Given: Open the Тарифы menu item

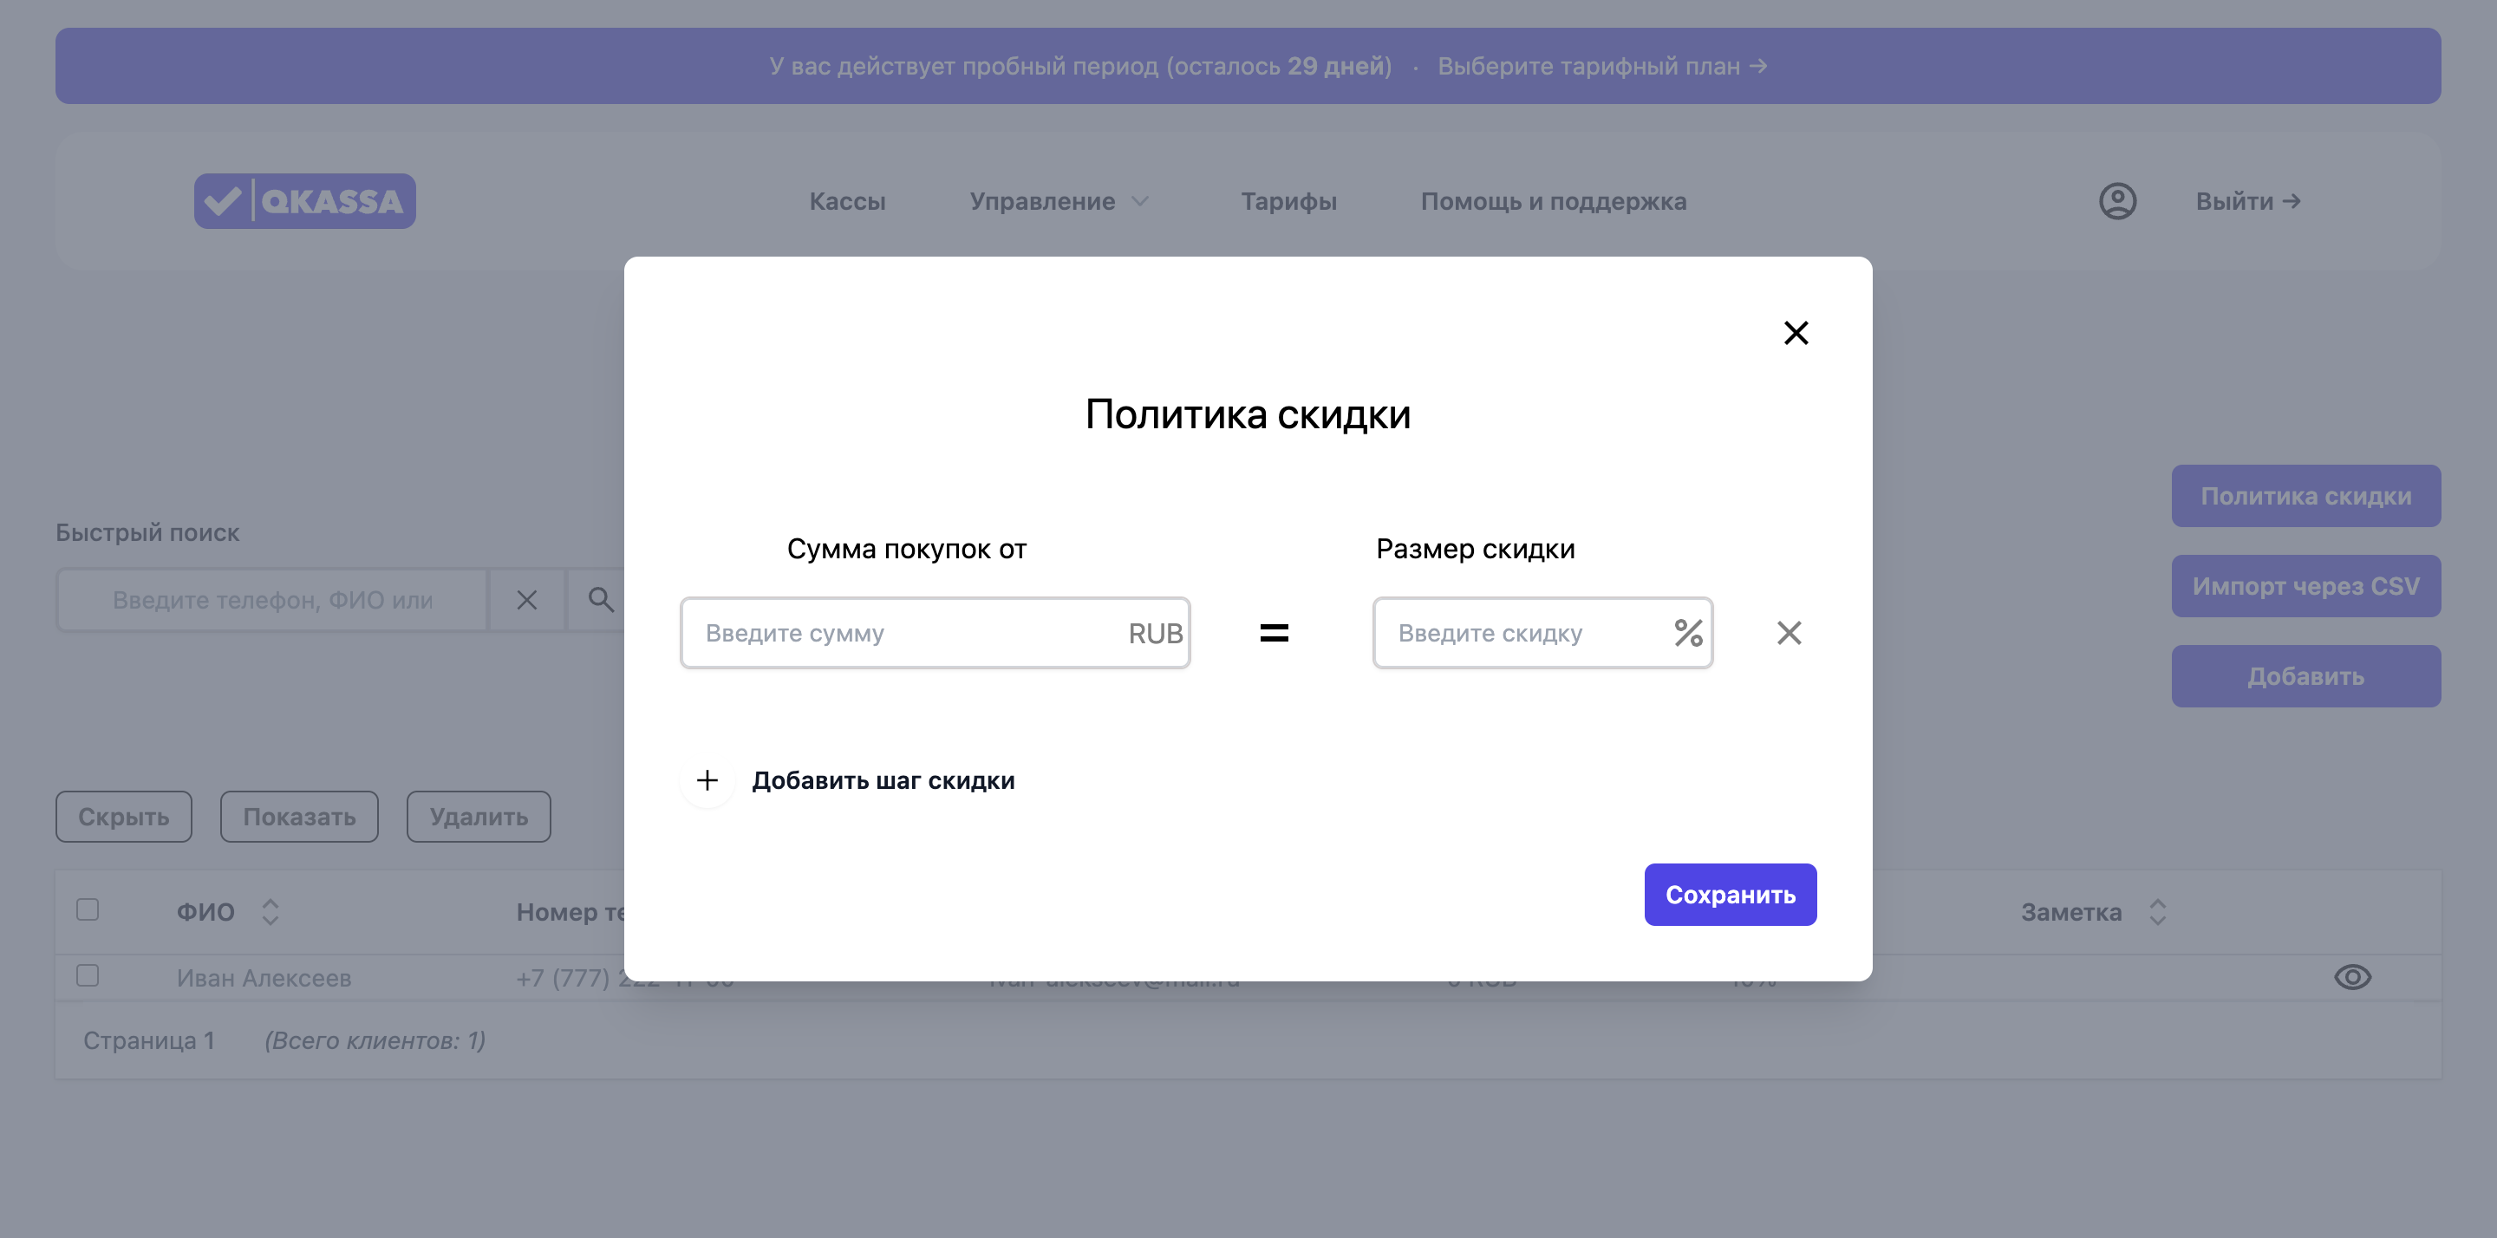Looking at the screenshot, I should (x=1288, y=202).
